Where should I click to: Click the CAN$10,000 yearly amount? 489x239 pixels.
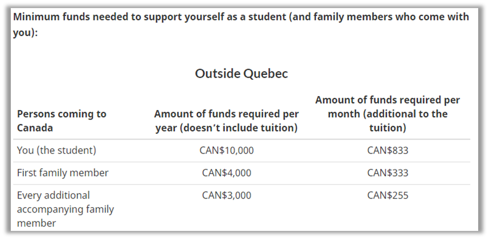click(x=226, y=151)
